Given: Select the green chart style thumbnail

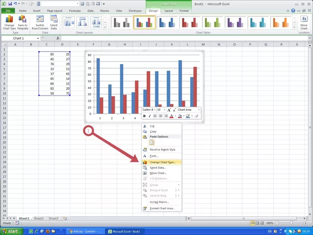Looking at the screenshot, I should (213, 22).
